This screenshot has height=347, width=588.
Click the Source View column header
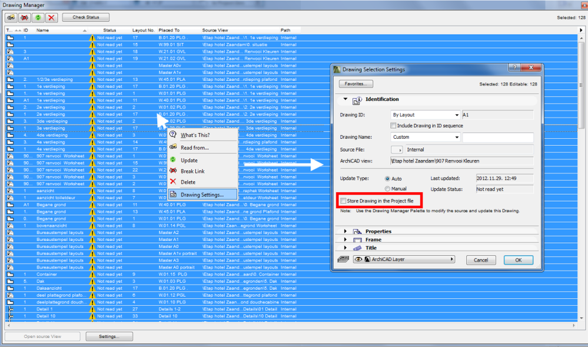point(215,31)
